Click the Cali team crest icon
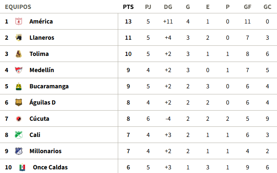This screenshot has width=277, height=173. [19, 135]
